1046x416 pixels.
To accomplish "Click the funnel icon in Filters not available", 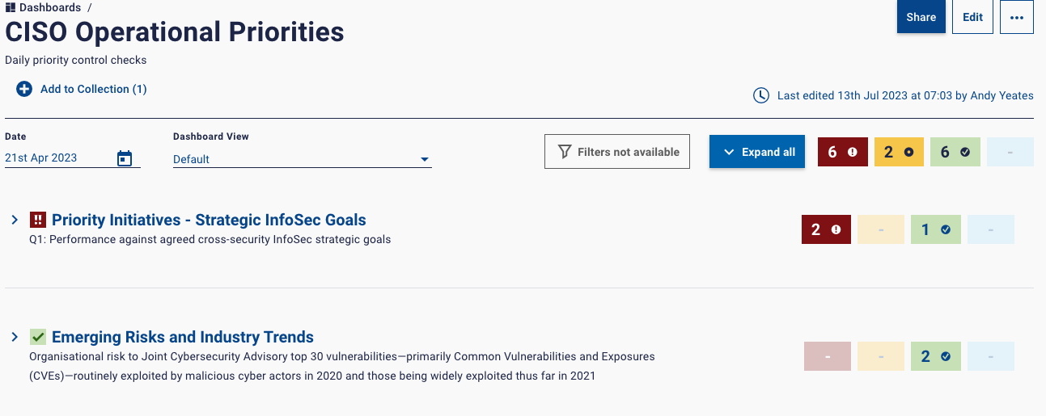I will tap(565, 152).
